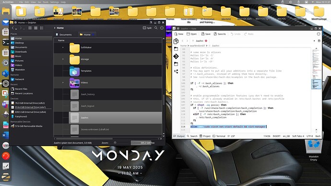Screen dimensions: 331x186
Task: Click line 114 alias text in Kate
Action: pyautogui.click(x=228, y=127)
